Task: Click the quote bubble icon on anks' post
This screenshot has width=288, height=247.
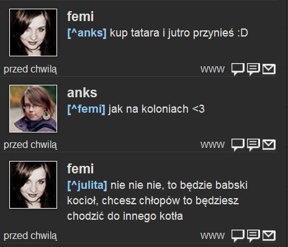Action: pos(253,144)
